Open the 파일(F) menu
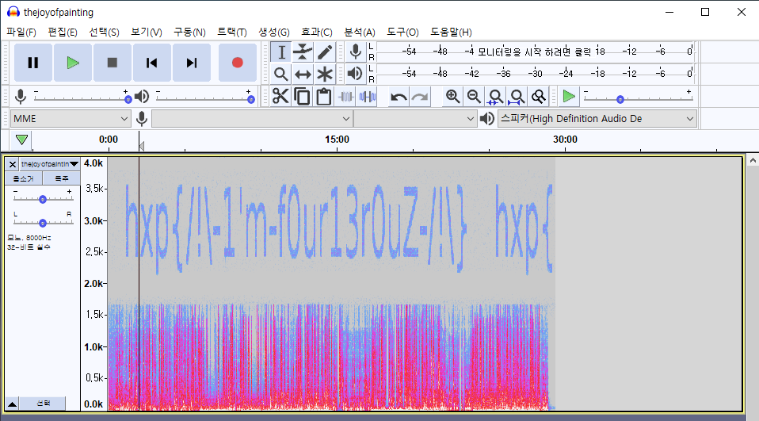 (x=21, y=32)
